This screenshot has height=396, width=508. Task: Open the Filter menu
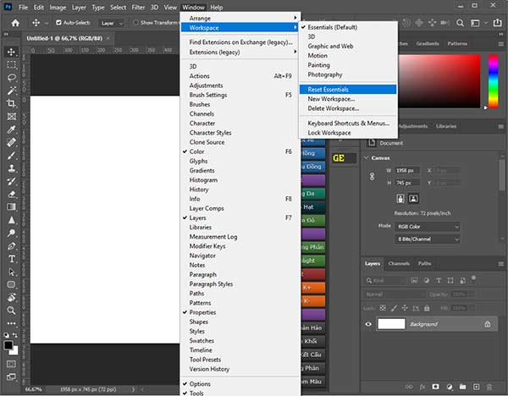(x=138, y=7)
